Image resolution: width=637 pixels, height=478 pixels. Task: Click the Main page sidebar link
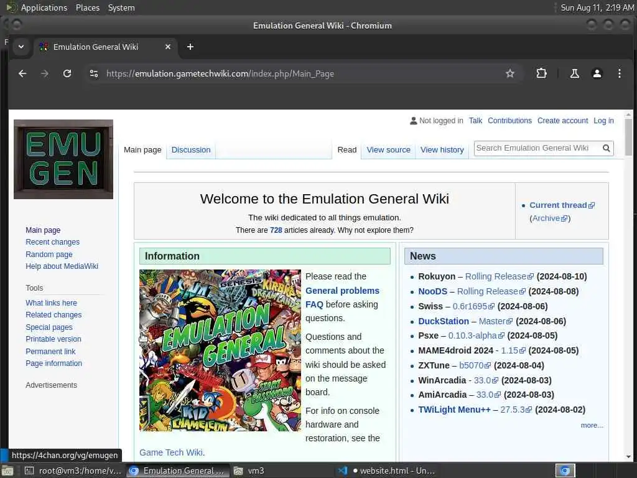click(x=43, y=230)
